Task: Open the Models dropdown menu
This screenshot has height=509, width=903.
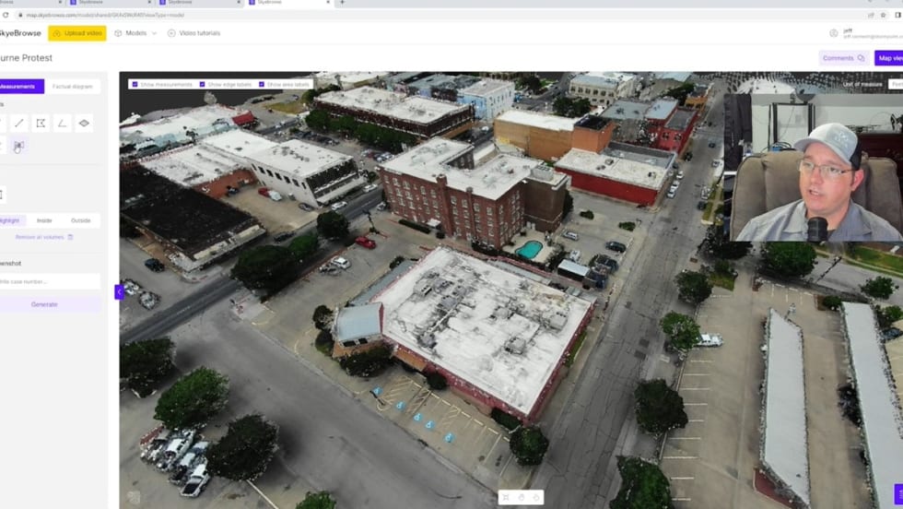Action: [x=135, y=33]
